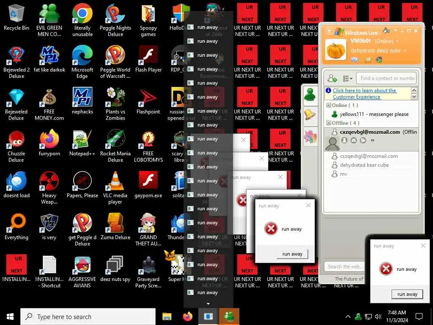
Task: Collapse the Online ( 1 ) contact group
Action: click(329, 105)
